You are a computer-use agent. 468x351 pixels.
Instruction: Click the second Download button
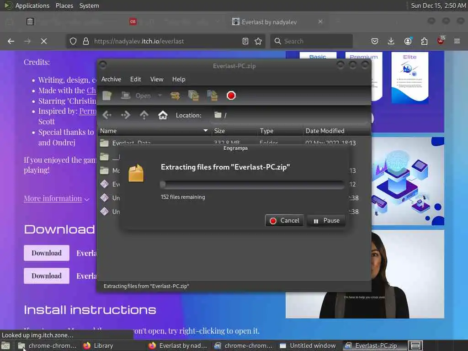point(47,276)
